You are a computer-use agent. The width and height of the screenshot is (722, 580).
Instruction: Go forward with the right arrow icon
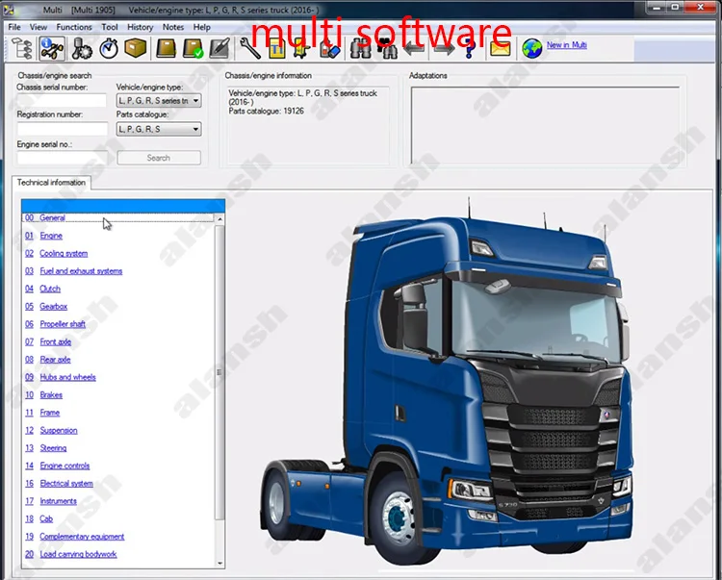(444, 48)
